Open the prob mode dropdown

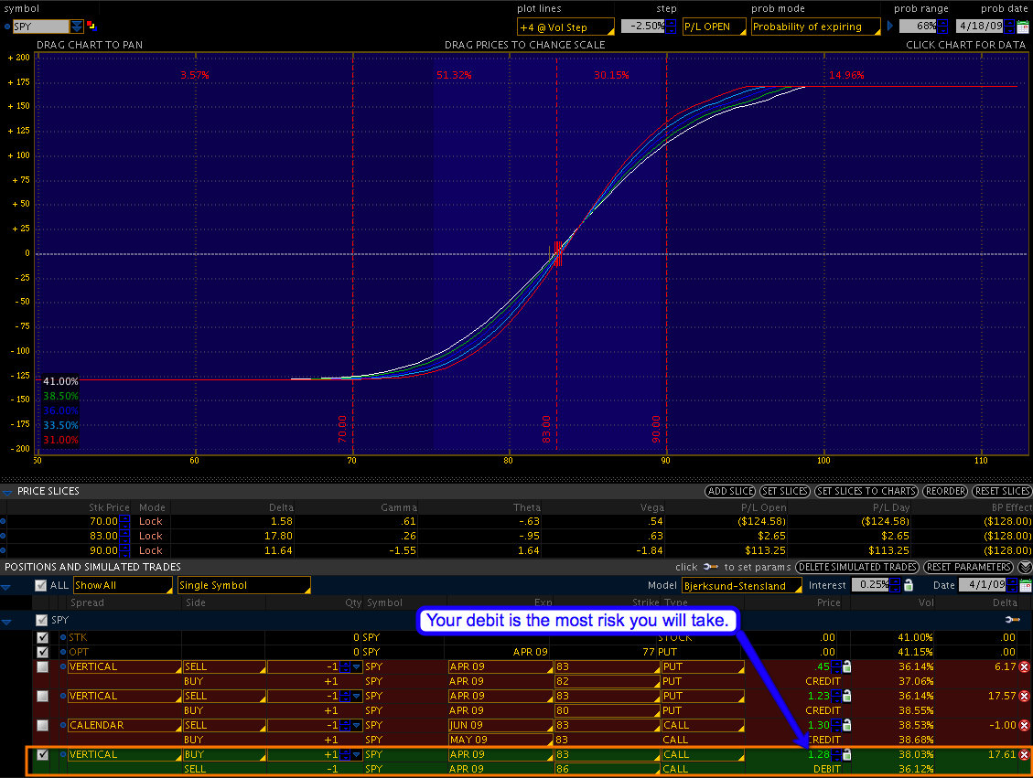815,27
